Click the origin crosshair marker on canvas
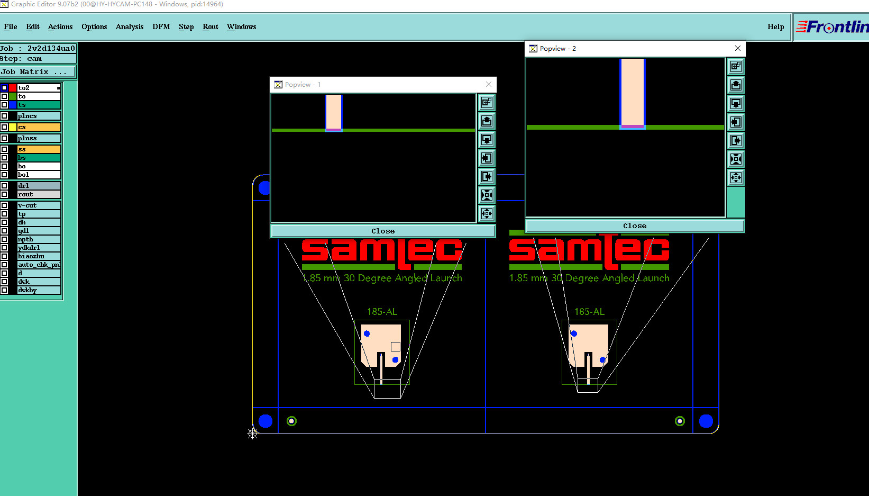The width and height of the screenshot is (869, 496). click(253, 434)
